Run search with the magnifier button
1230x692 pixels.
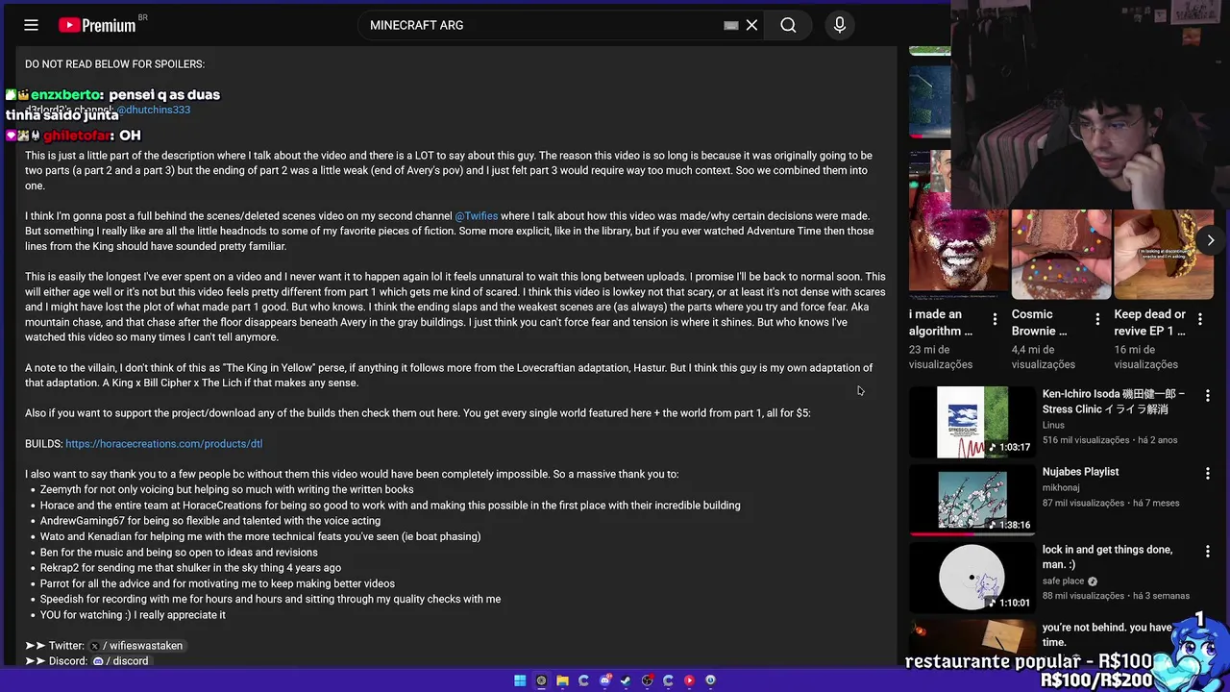coord(788,26)
